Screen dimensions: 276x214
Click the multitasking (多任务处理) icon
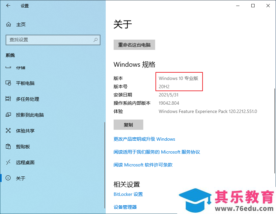pyautogui.click(x=8, y=99)
